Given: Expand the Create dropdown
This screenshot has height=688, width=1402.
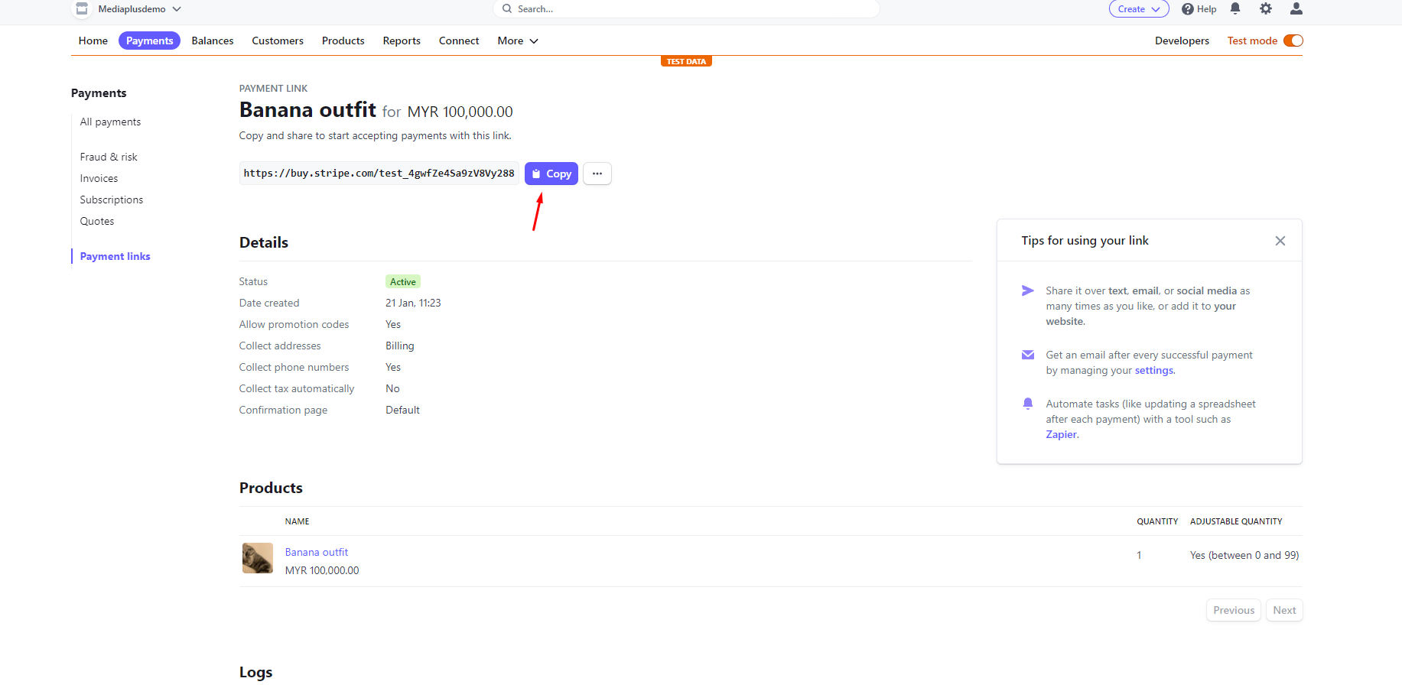Looking at the screenshot, I should [1139, 9].
